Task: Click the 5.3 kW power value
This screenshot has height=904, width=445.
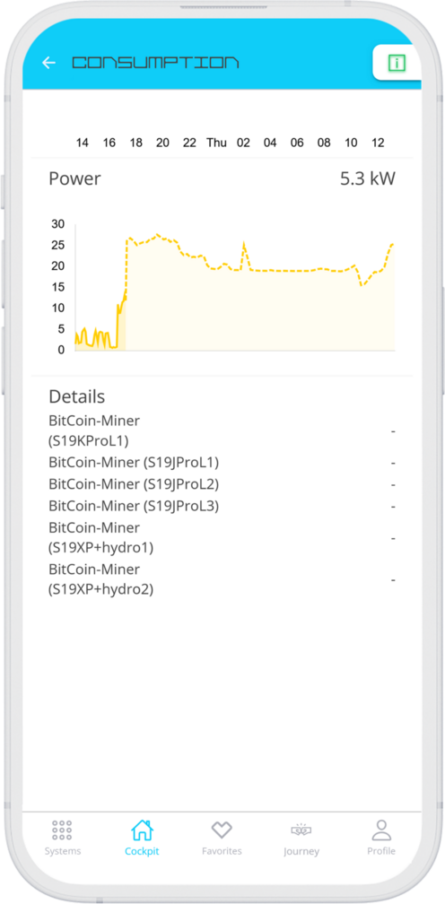Action: point(368,178)
